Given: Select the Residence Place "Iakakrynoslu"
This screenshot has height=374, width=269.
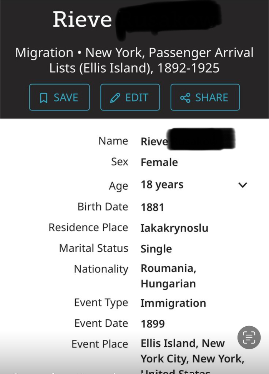Looking at the screenshot, I should (174, 228).
